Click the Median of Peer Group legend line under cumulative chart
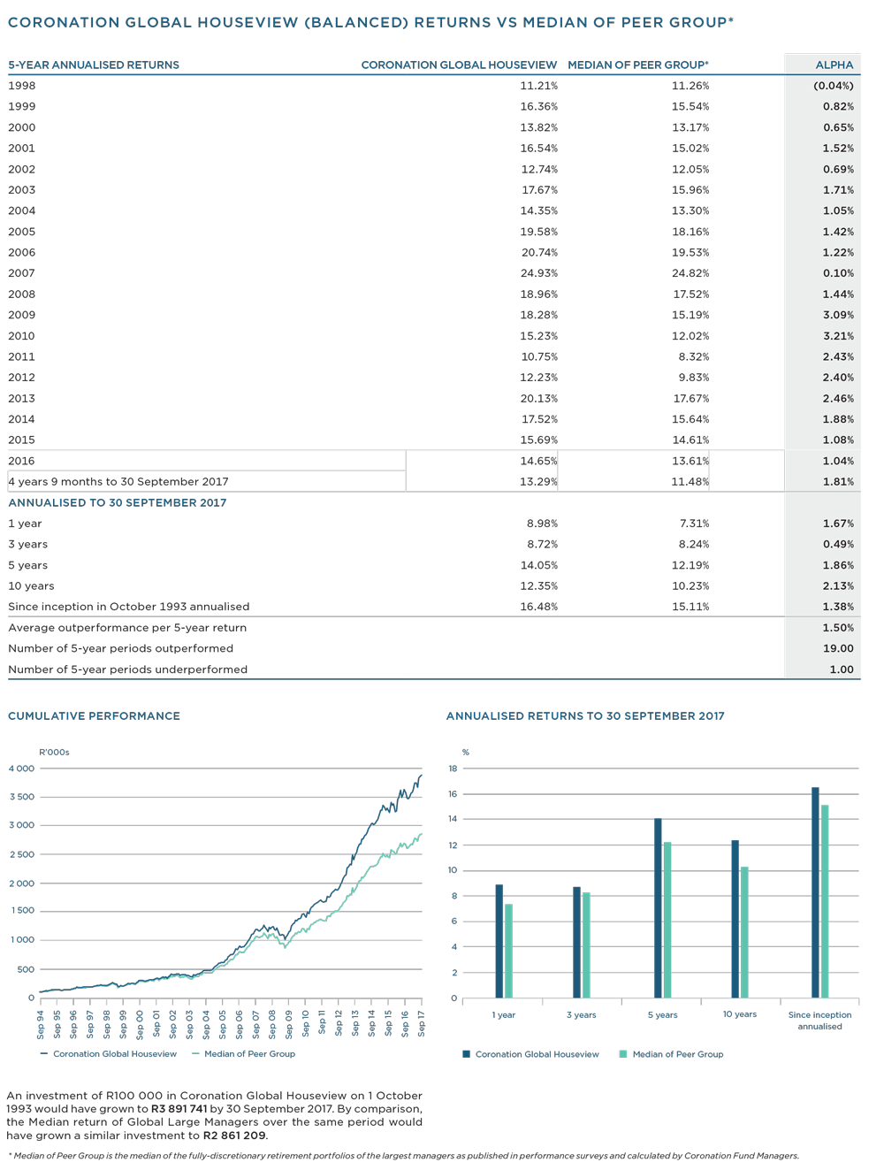Screen dimensions: 884x1170 [x=195, y=1054]
